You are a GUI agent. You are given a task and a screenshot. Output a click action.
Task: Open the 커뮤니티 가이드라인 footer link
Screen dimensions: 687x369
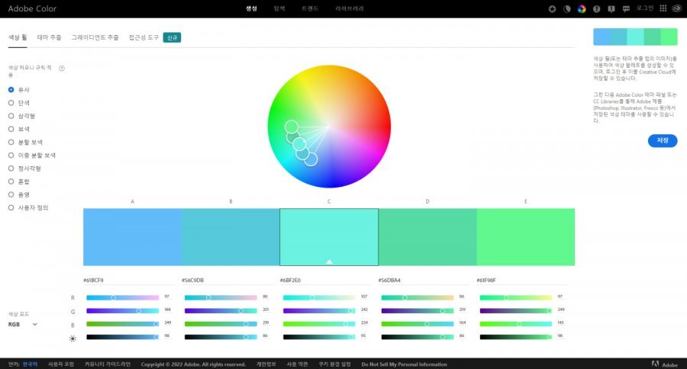108,364
